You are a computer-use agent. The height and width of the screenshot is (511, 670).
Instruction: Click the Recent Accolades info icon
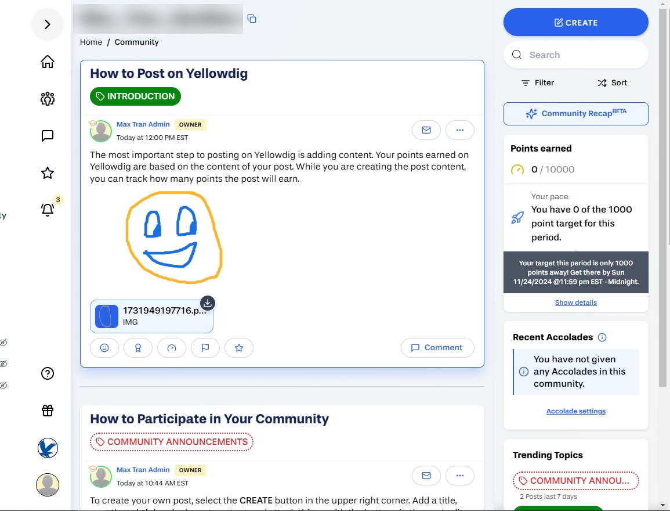click(x=602, y=337)
